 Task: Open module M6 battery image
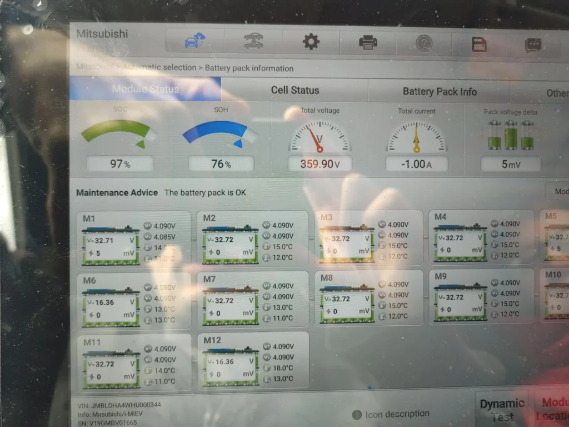point(111,307)
